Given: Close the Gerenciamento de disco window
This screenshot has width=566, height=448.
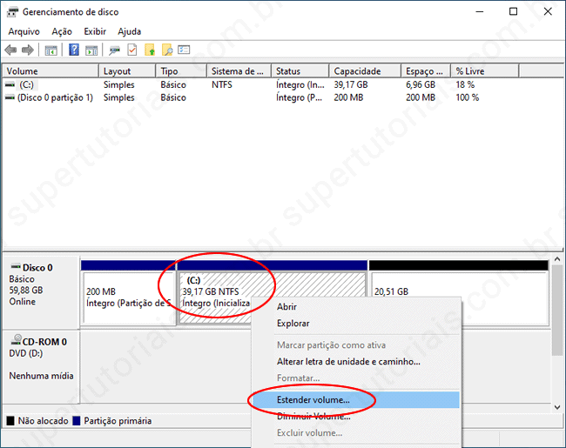Looking at the screenshot, I should (x=548, y=11).
